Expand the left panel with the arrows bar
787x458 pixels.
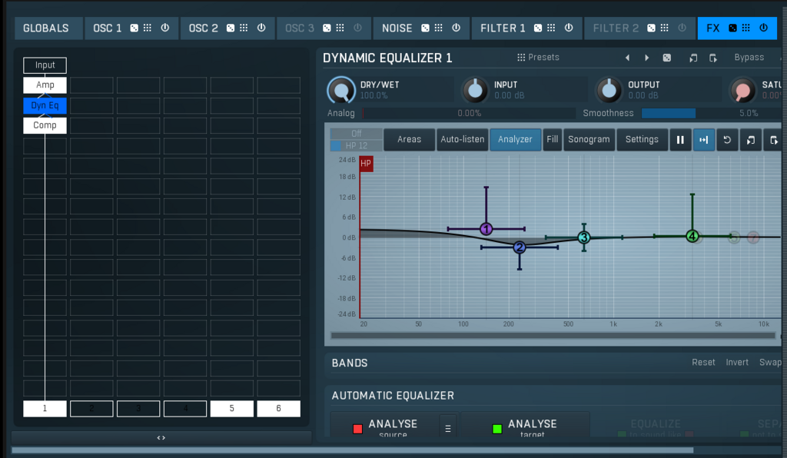(x=161, y=437)
